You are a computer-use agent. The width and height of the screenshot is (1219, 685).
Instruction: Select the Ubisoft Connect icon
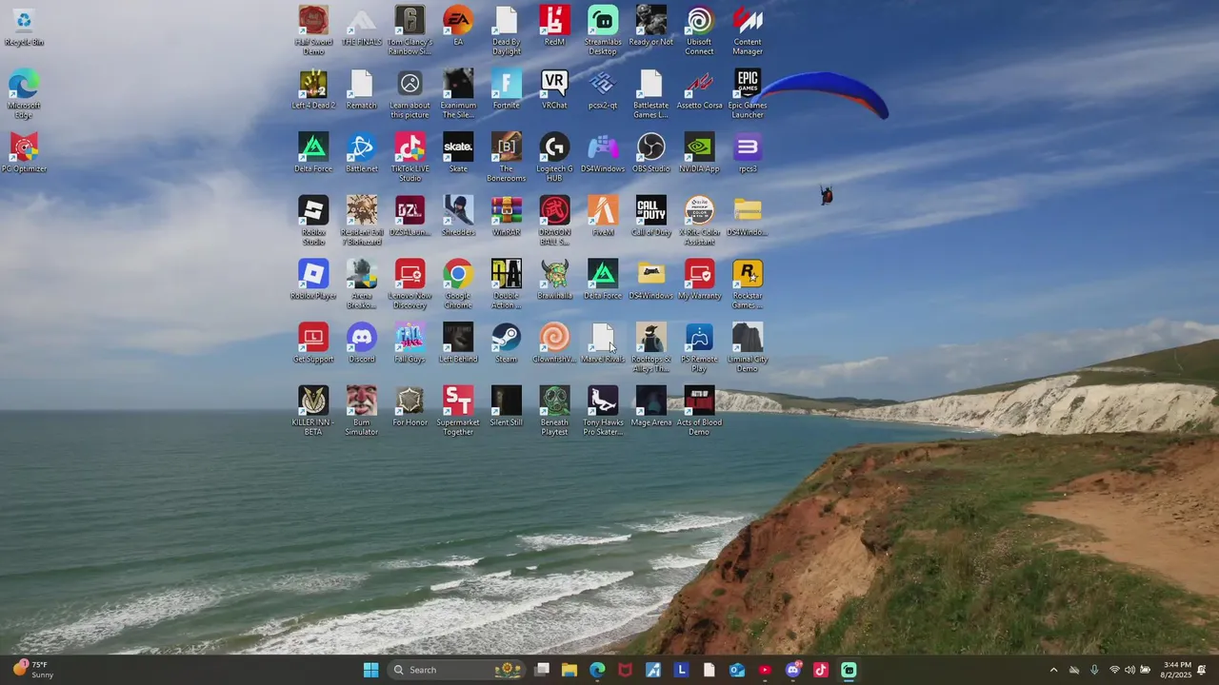click(699, 30)
